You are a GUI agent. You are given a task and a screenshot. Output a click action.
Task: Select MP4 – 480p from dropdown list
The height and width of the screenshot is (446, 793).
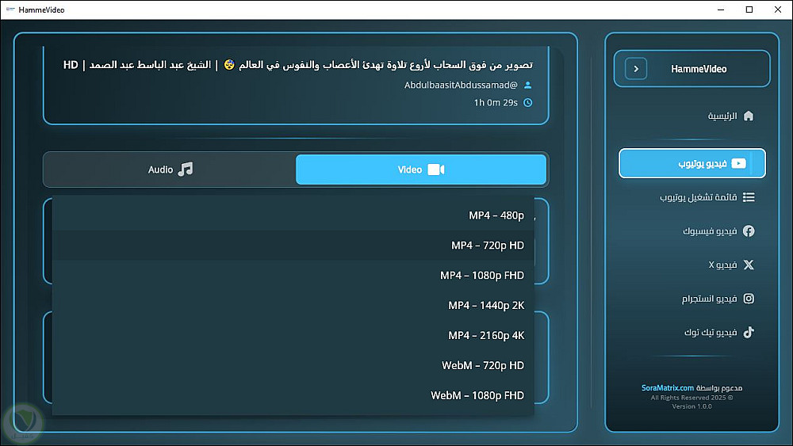[x=293, y=215]
